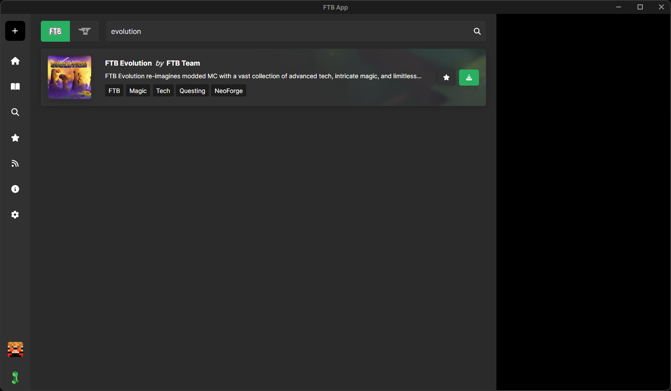Favorite FTB Evolution using the star button
This screenshot has width=671, height=391.
(x=446, y=78)
